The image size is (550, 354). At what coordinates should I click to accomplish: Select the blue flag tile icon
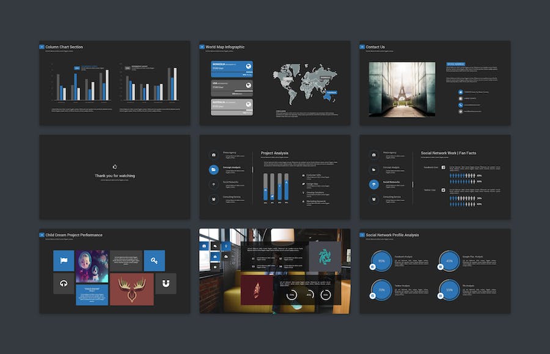coord(64,260)
